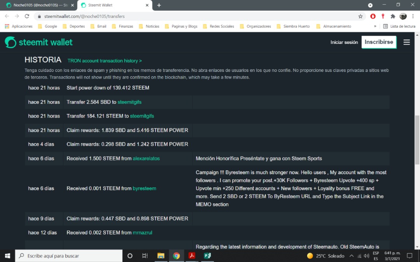Select 'Mención Honorífica Preséntate' memo text
This screenshot has width=420, height=262.
click(x=259, y=159)
